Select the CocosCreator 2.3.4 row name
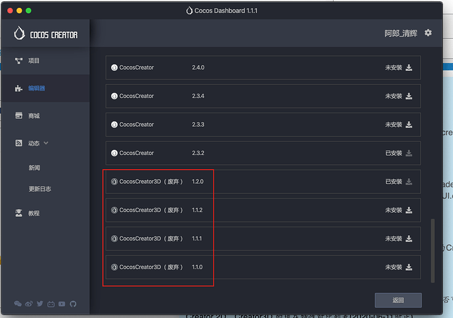Screen dimensions: 453x318 [x=137, y=96]
